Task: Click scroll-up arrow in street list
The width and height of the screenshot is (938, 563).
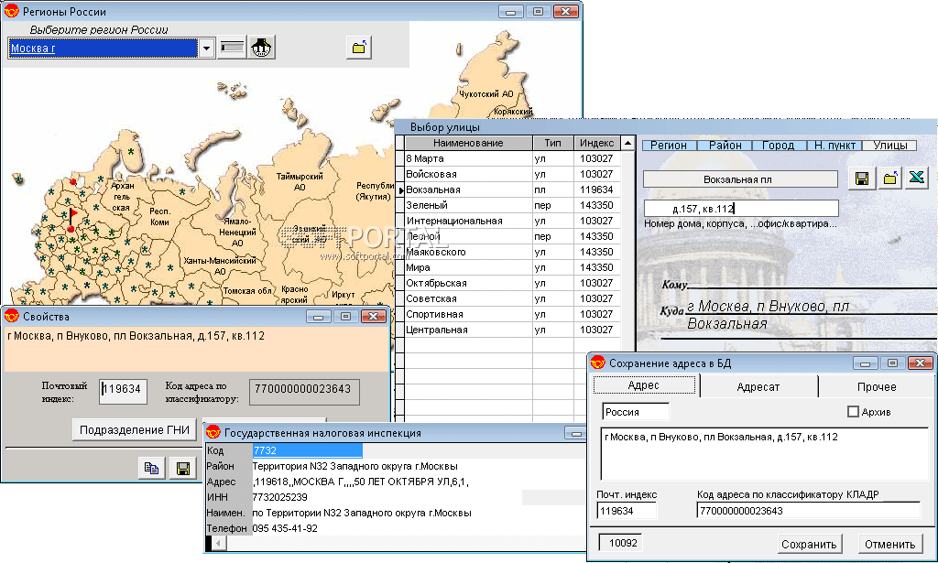Action: pos(627,143)
